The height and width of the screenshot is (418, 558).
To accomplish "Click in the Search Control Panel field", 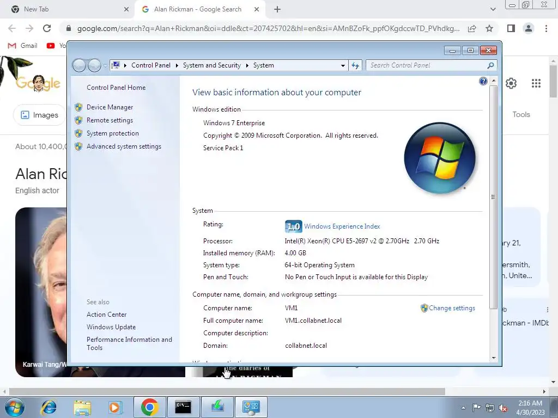I will 427,65.
